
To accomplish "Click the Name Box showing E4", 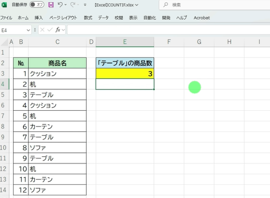I will tap(13, 30).
